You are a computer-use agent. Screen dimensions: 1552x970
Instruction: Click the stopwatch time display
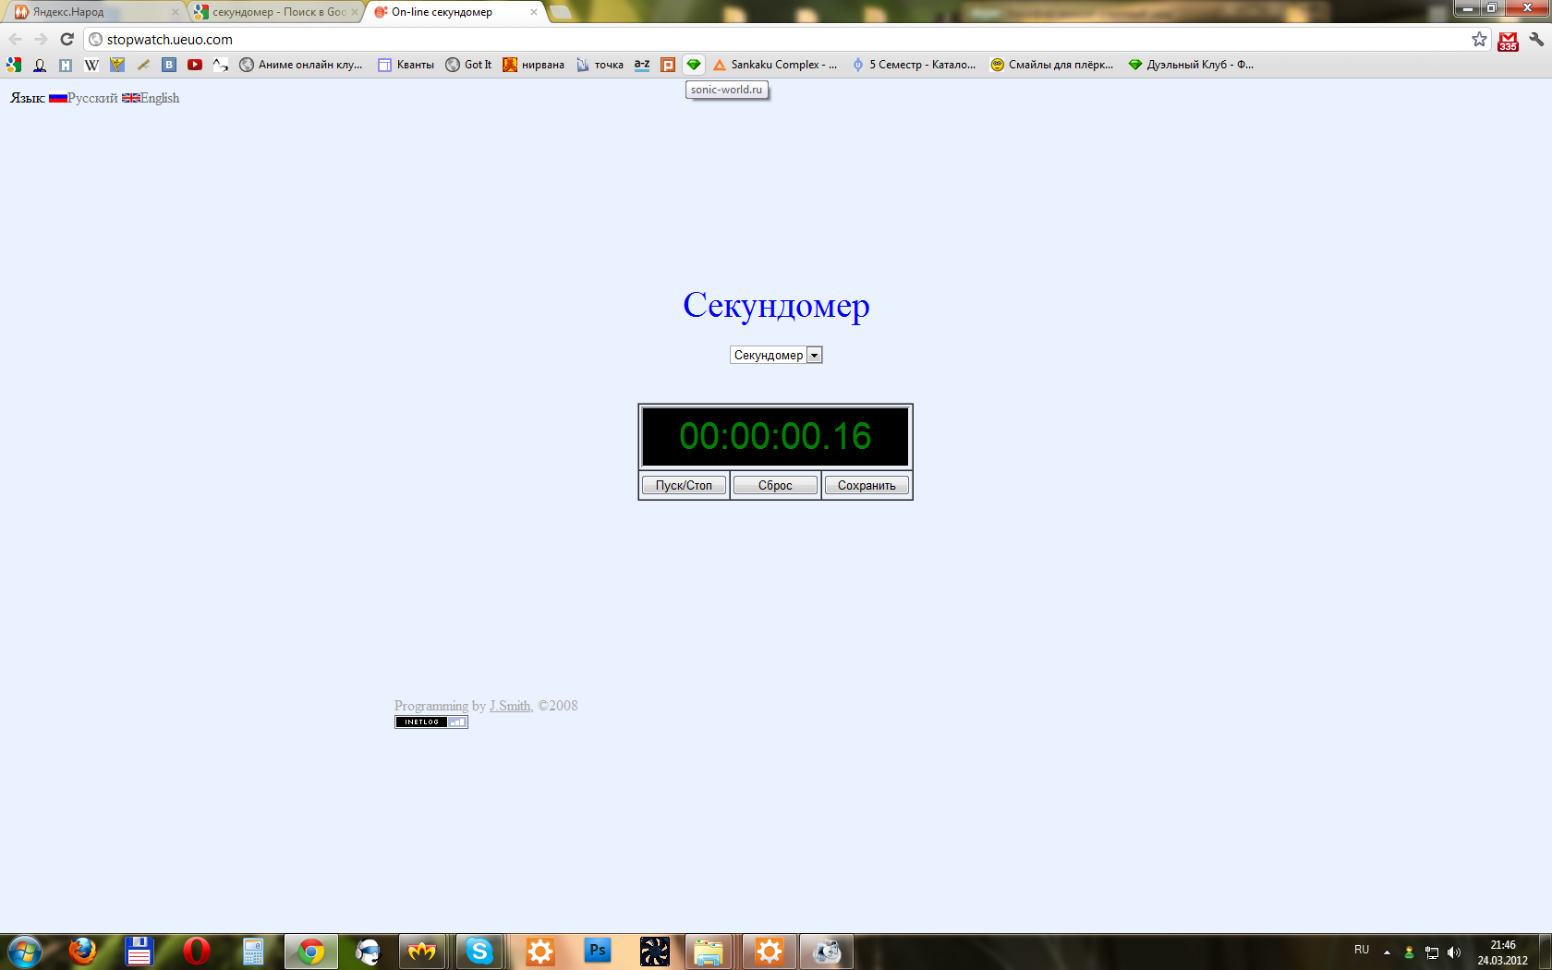[x=775, y=436]
